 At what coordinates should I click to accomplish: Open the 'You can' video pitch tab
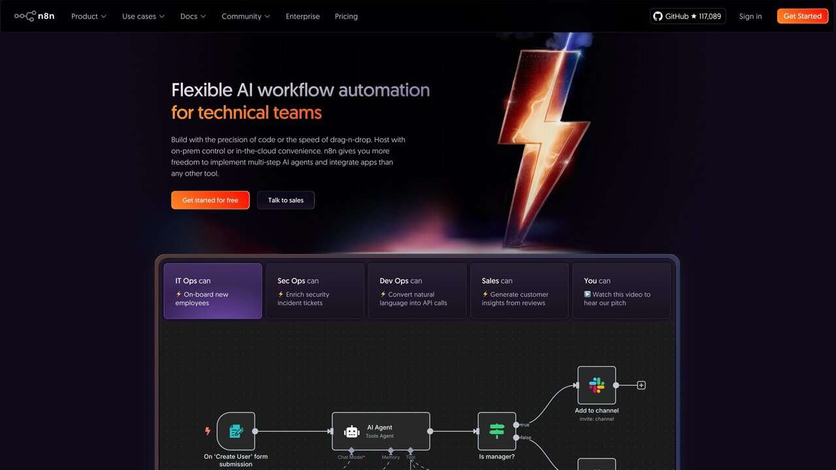(621, 291)
